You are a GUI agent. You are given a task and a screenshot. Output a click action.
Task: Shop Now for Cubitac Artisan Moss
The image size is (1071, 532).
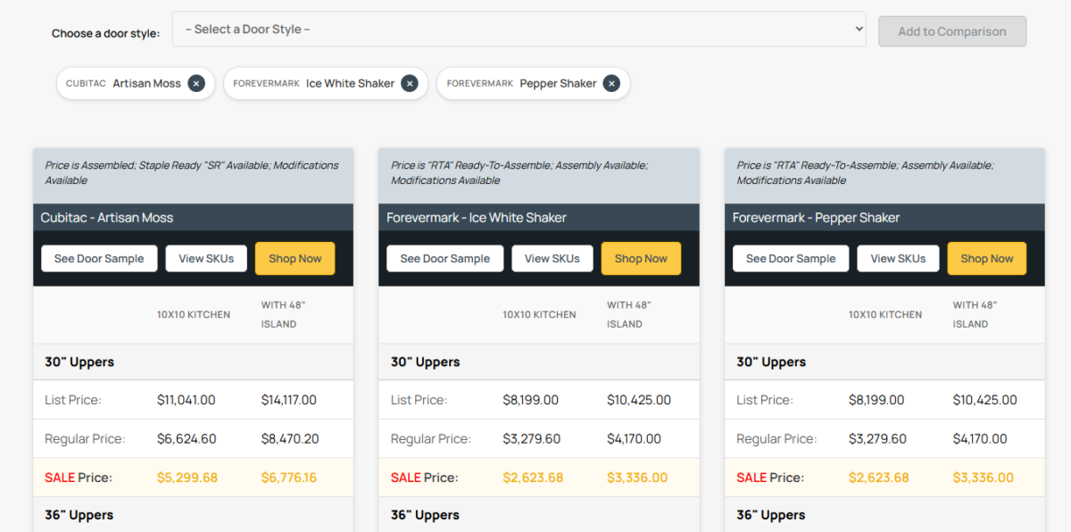[x=295, y=259]
